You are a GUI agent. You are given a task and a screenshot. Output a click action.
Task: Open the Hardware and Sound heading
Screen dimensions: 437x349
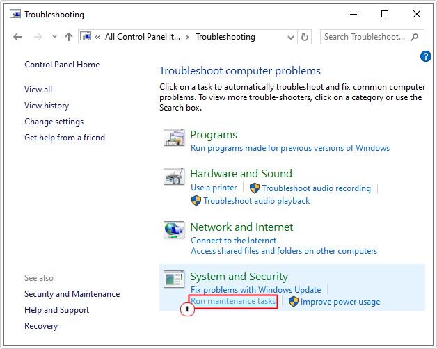[x=241, y=174]
